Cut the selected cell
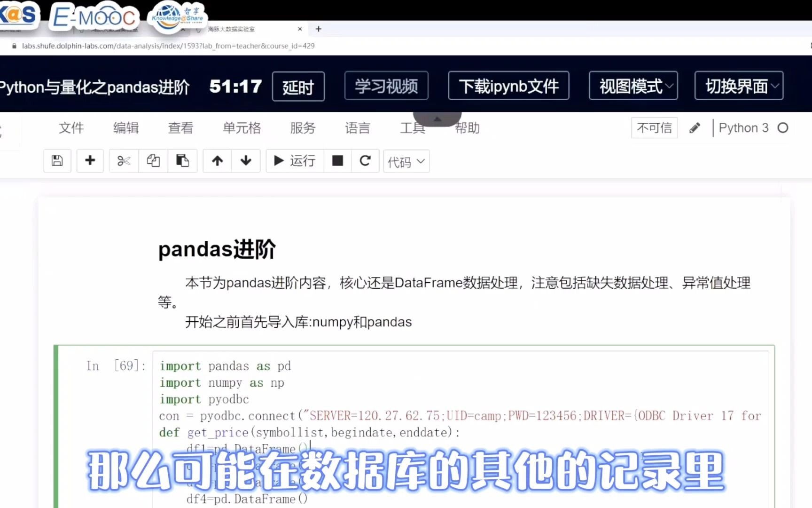This screenshot has height=508, width=812. pos(123,161)
